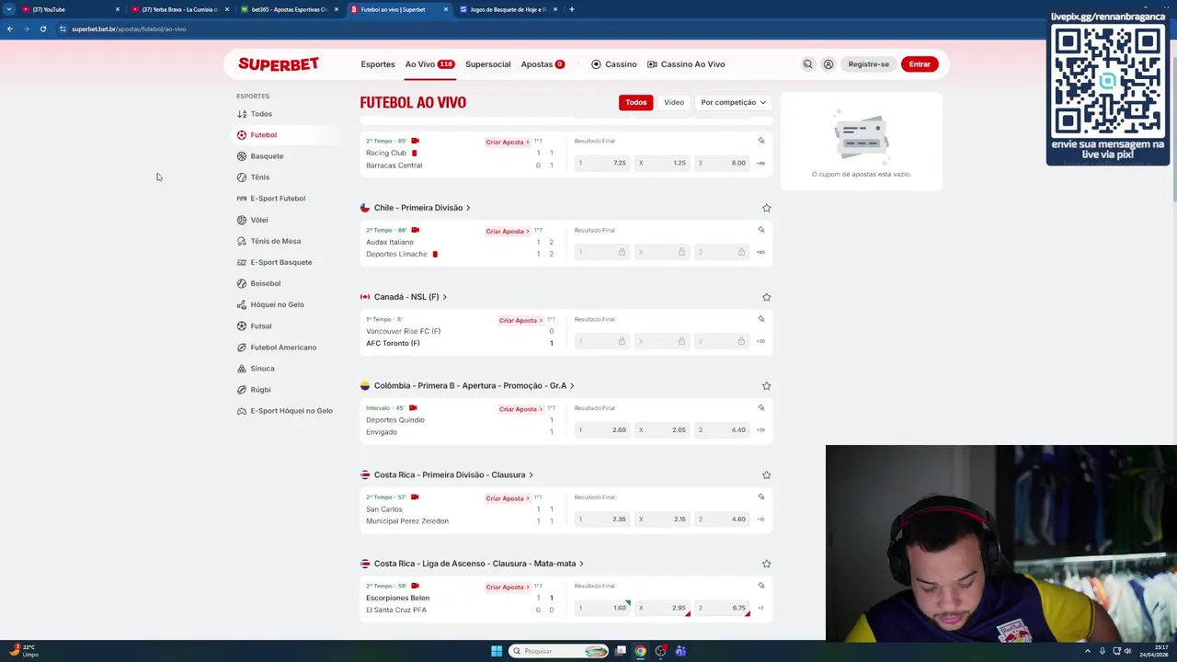Click the taskbar Pesquisar search box
Viewport: 1177px width, 662px height.
559,651
